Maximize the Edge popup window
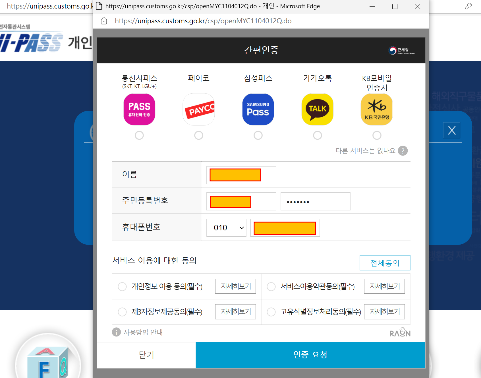Viewport: 481px width, 378px height. [x=395, y=6]
